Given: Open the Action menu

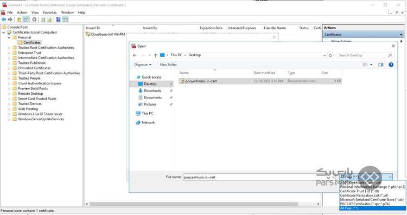Looking at the screenshot, I should 22,12.
